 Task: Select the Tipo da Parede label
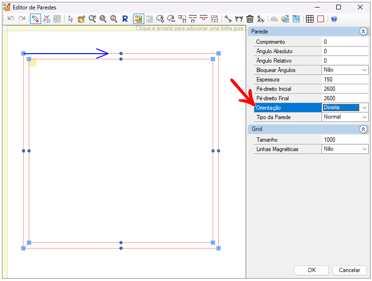point(273,117)
